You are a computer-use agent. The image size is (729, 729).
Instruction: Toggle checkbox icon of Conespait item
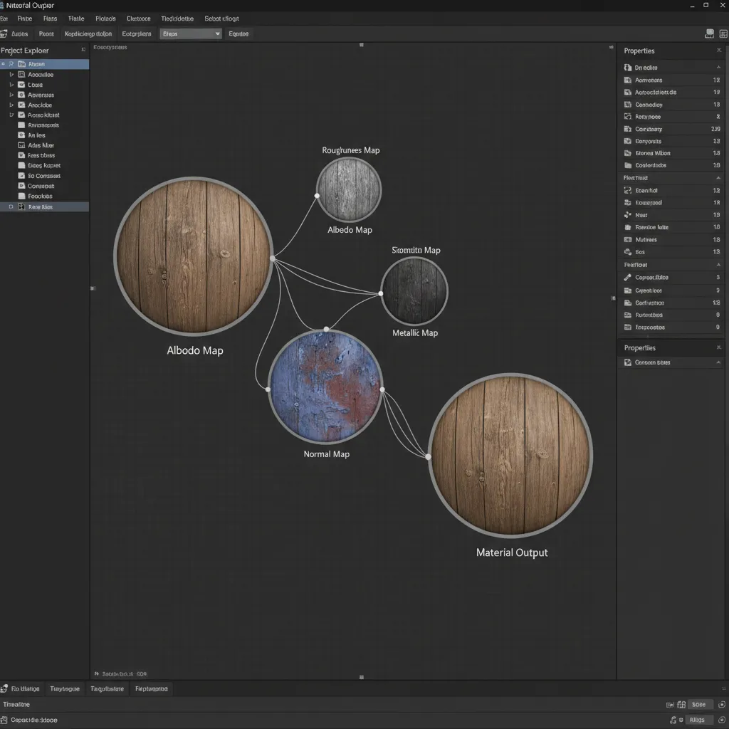(21, 186)
